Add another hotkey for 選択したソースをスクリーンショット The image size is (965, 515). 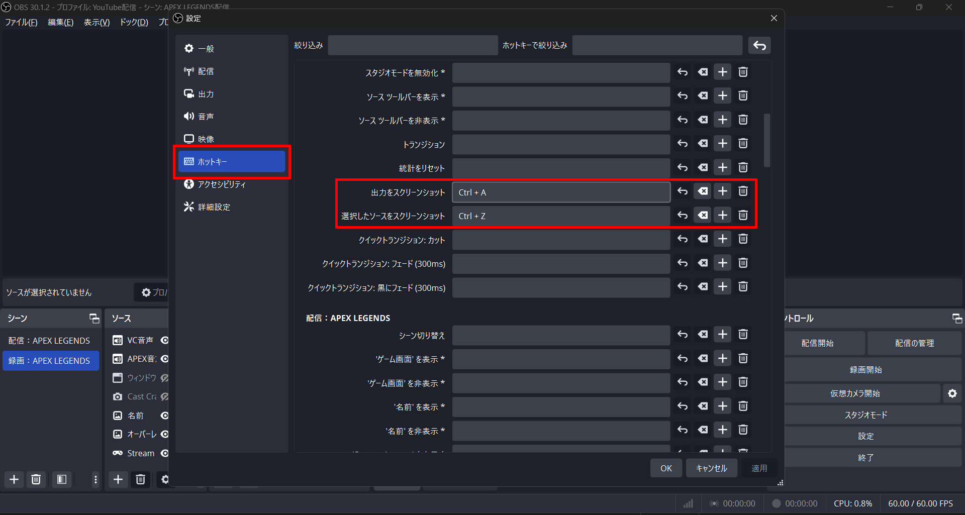pos(723,216)
